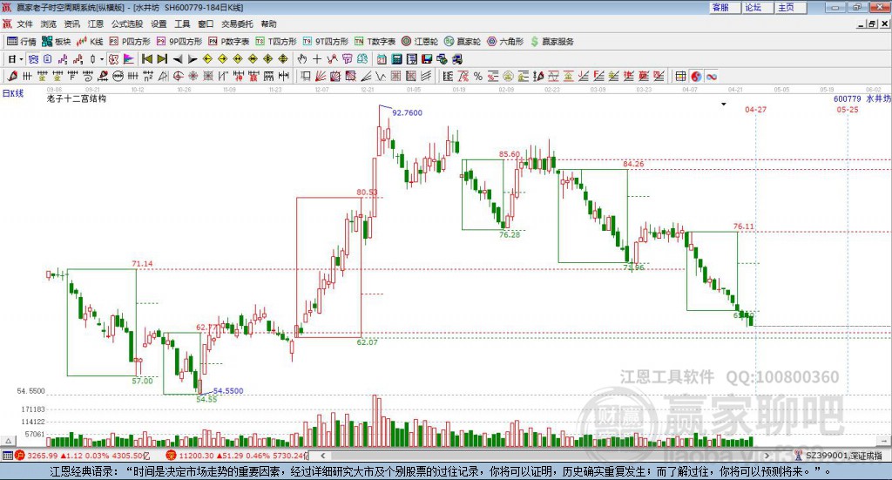Jump to the first bar icon
892x480 pixels.
(x=147, y=59)
